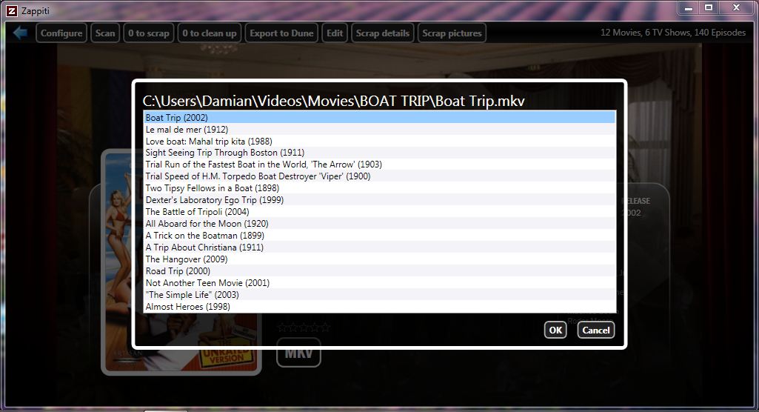Click the '0 to scrap' button
This screenshot has height=412, width=759.
149,33
